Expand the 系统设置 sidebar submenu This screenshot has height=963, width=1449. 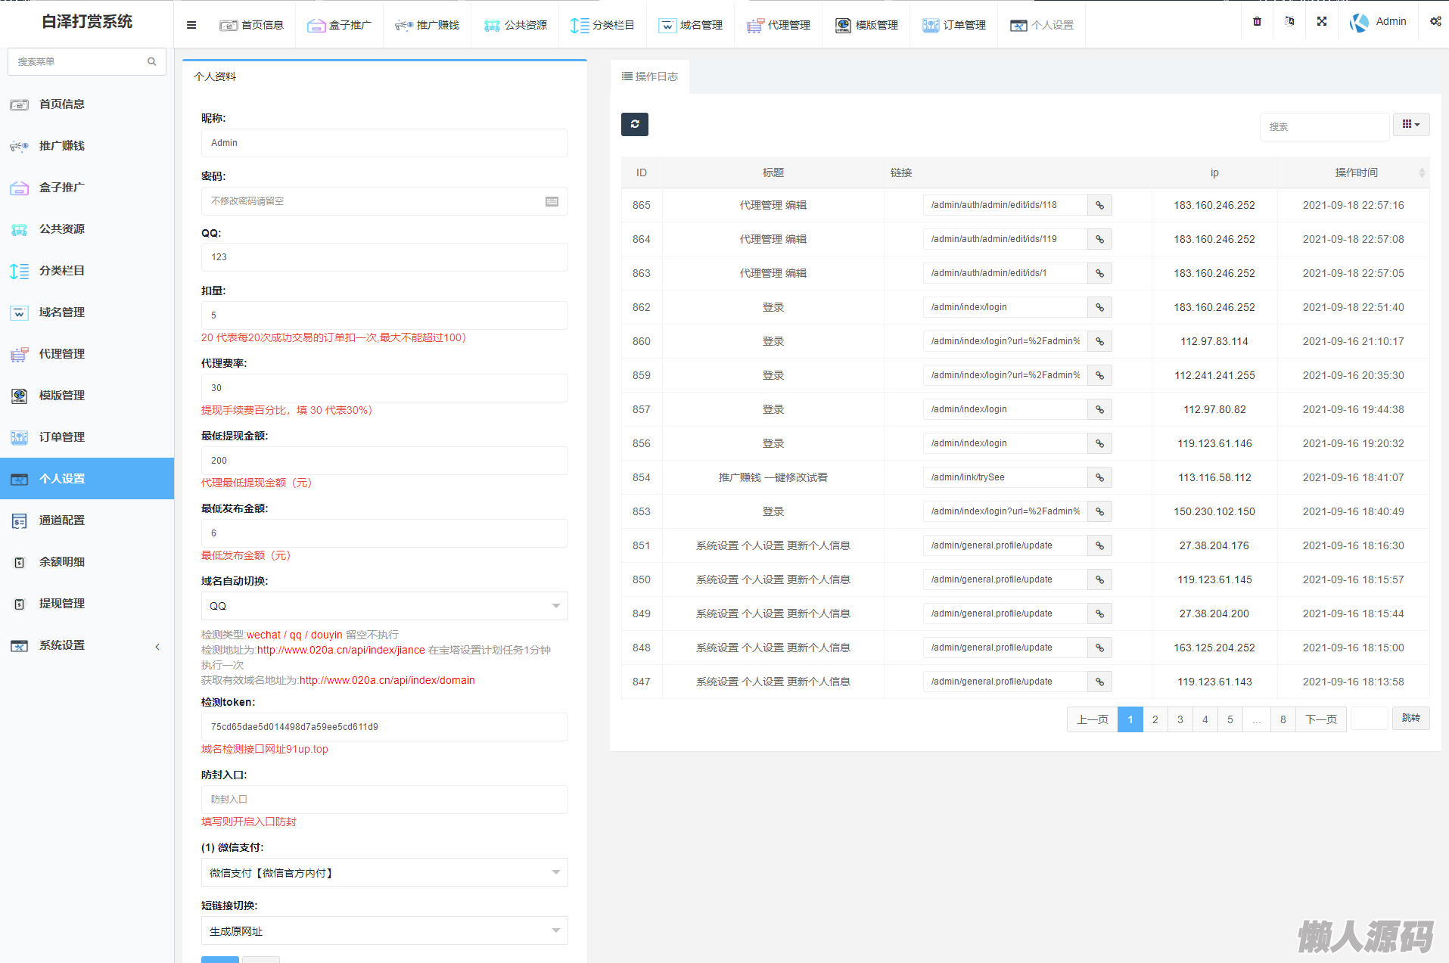pos(87,645)
